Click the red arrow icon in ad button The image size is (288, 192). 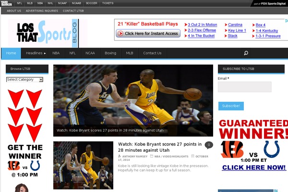coord(120,34)
